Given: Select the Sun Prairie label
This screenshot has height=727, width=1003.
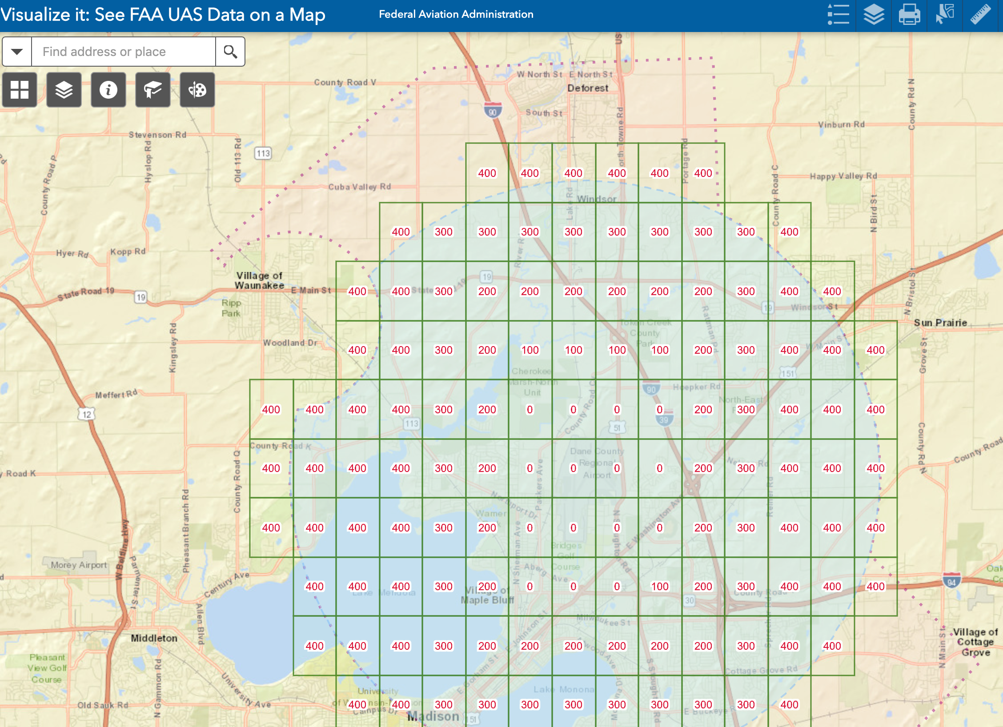Looking at the screenshot, I should (x=940, y=323).
